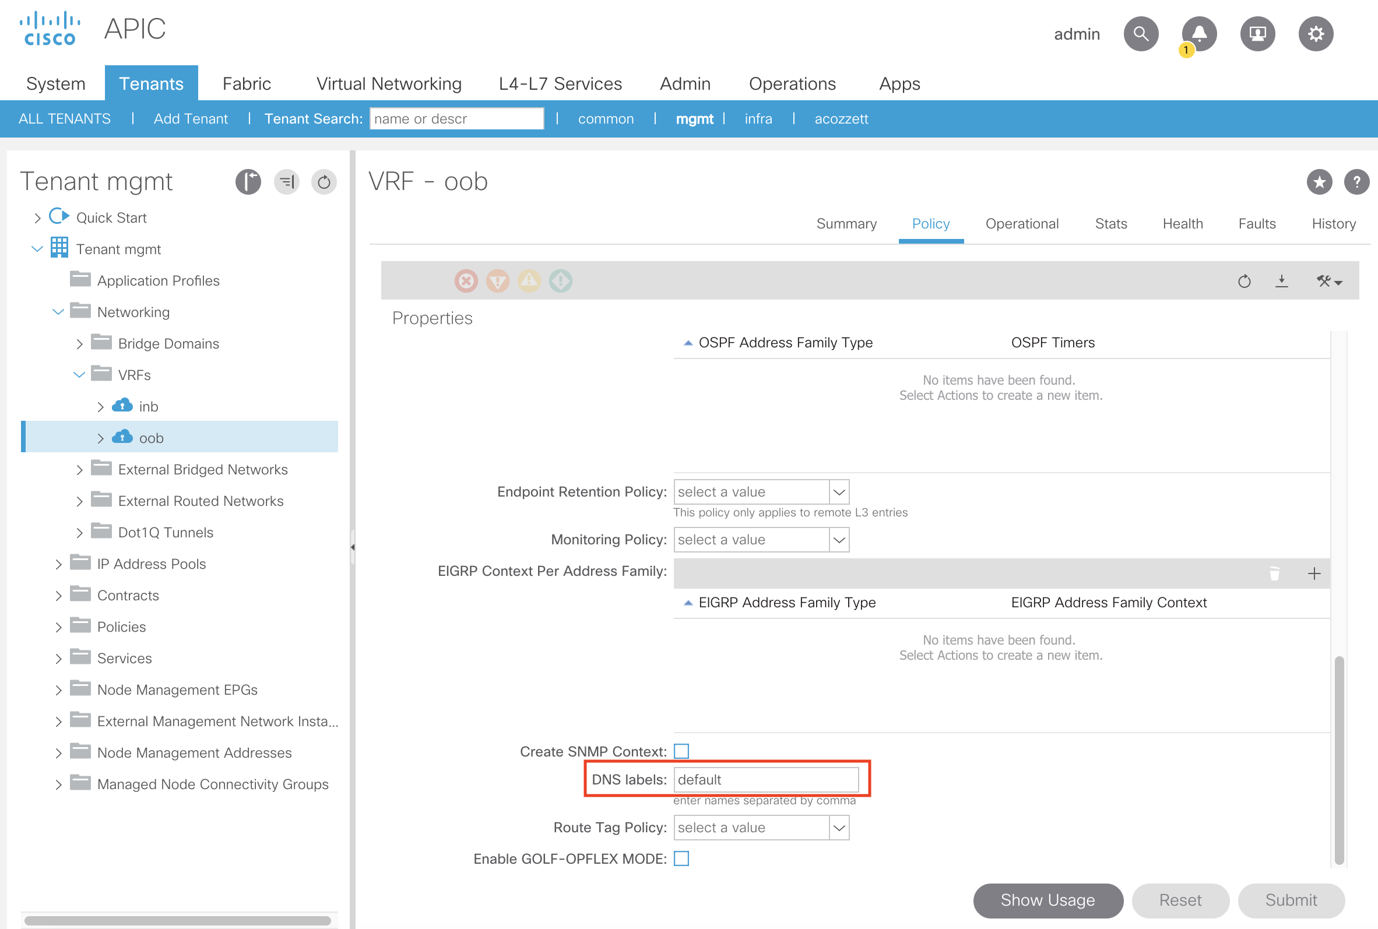Image resolution: width=1378 pixels, height=929 pixels.
Task: Click the settings gear icon in header
Action: tap(1315, 34)
